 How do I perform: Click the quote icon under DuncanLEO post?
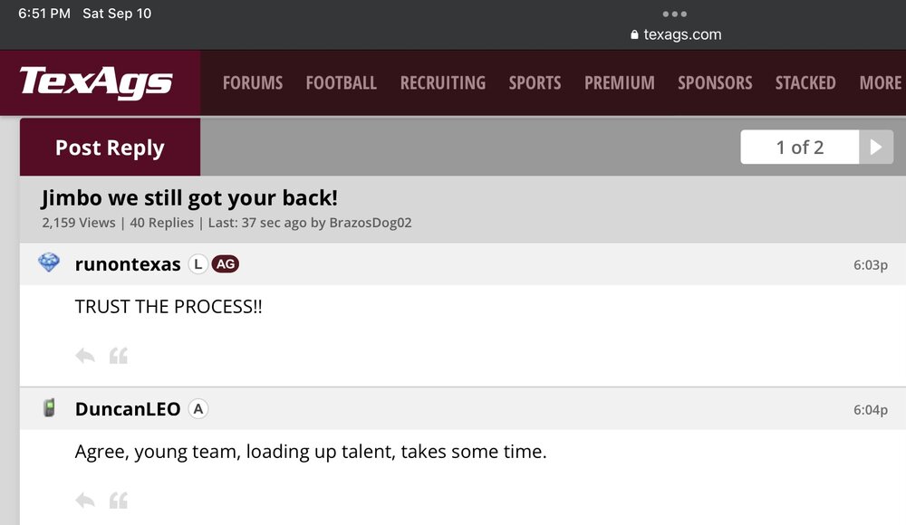click(x=119, y=500)
